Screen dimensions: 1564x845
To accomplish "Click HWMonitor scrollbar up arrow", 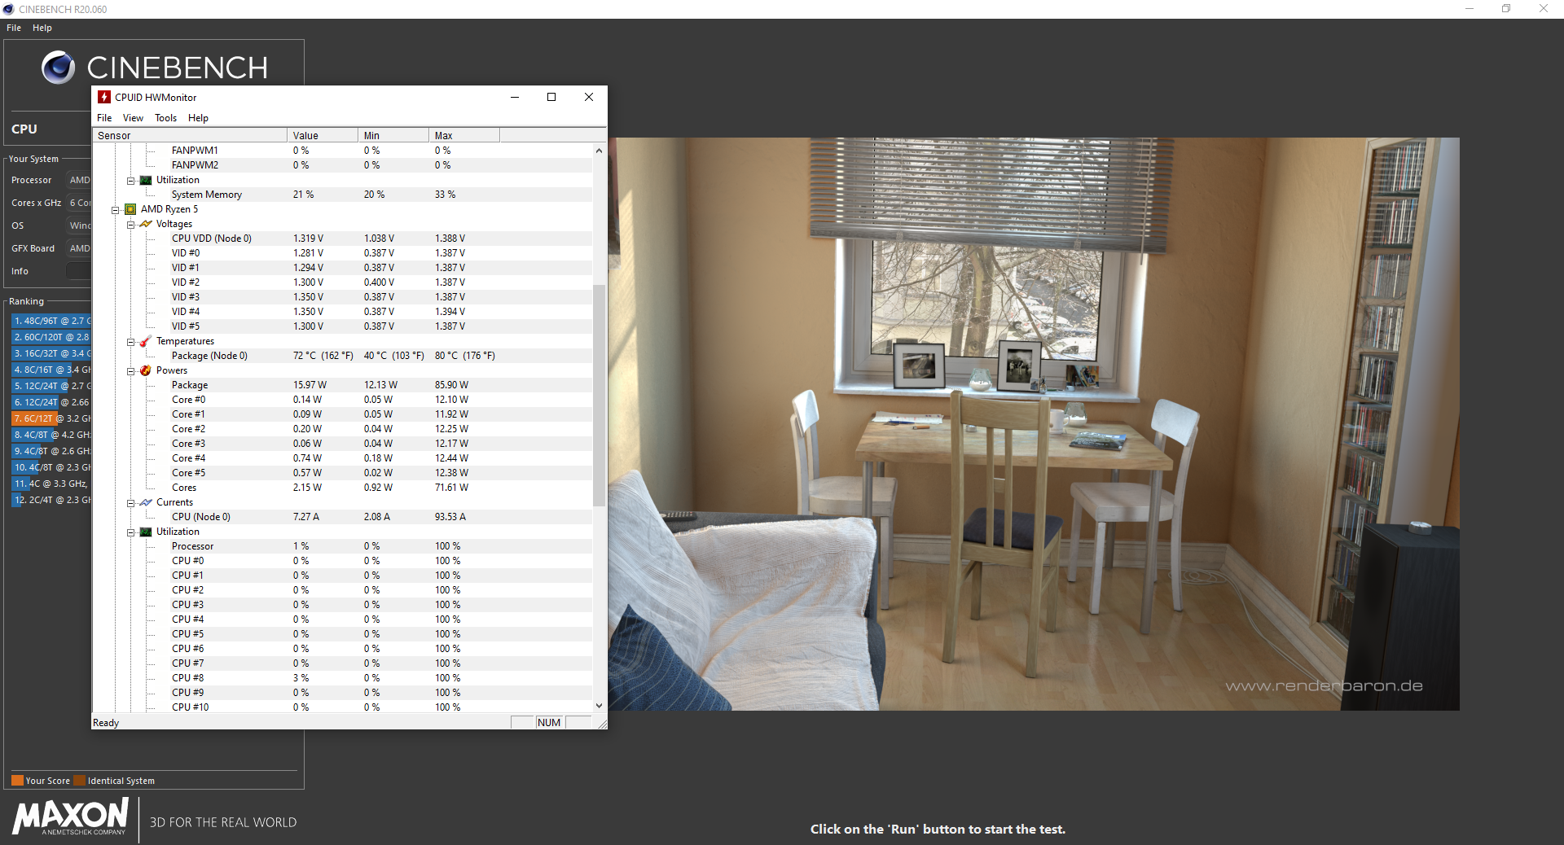I will click(599, 151).
